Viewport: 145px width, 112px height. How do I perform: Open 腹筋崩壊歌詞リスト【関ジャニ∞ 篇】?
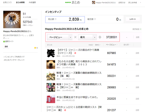[x=79, y=86]
